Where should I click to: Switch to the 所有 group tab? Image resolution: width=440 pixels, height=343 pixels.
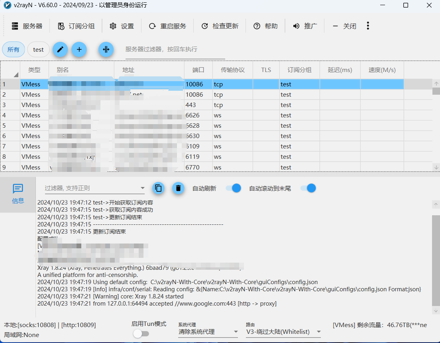(x=13, y=49)
